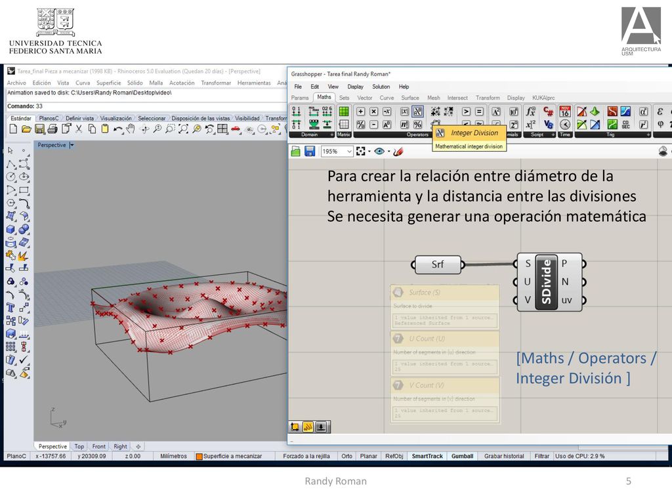
Task: Select the Visualización toolbar tab
Action: coord(115,118)
